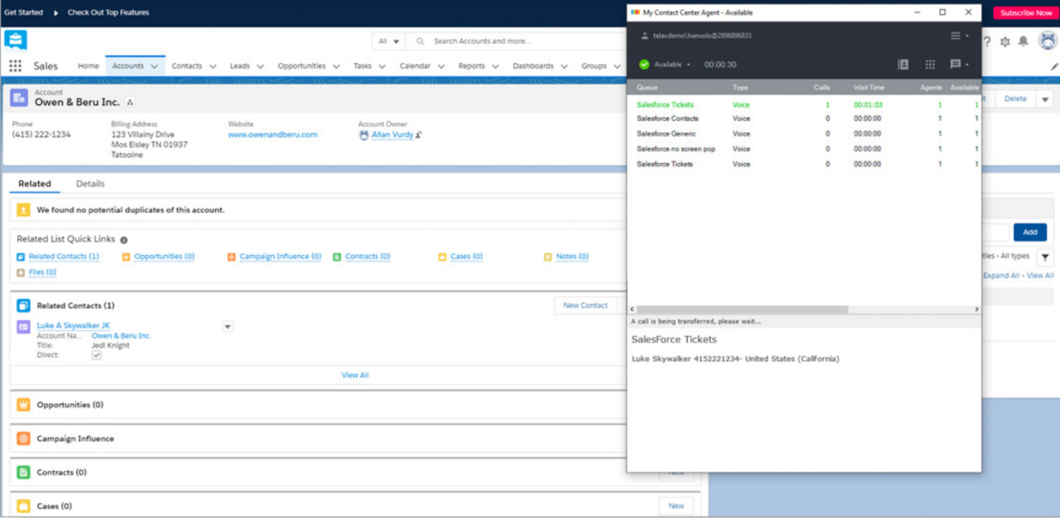This screenshot has height=518, width=1060.
Task: Expand the Luke A Skywalker row actions
Action: point(228,327)
